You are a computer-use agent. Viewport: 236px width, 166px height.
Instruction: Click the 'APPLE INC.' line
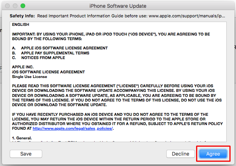point(23,67)
